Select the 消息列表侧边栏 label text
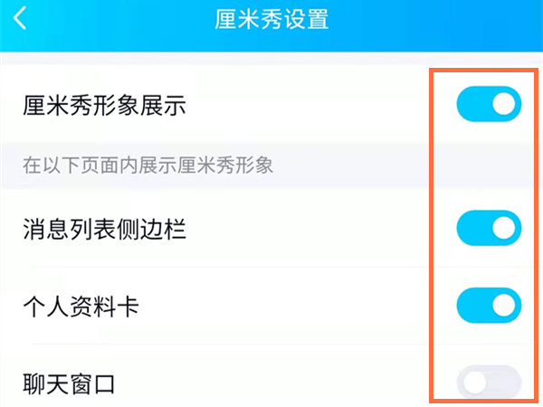Viewport: 543px width, 407px height. pos(104,230)
